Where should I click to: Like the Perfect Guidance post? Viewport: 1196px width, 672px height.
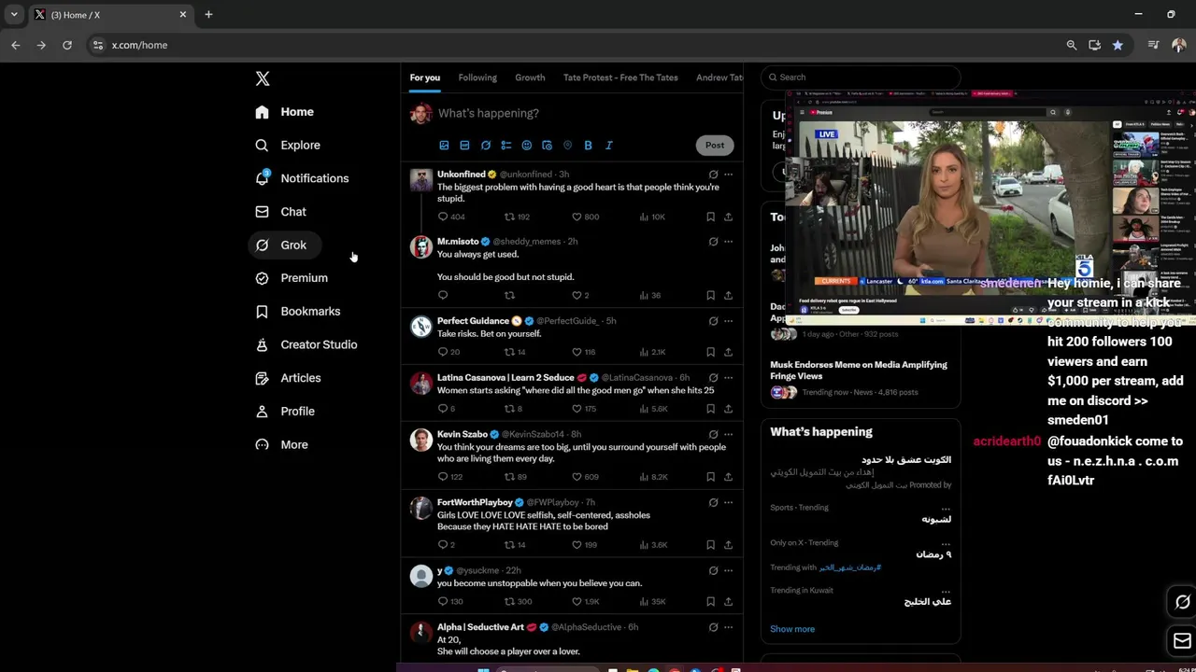click(x=577, y=352)
